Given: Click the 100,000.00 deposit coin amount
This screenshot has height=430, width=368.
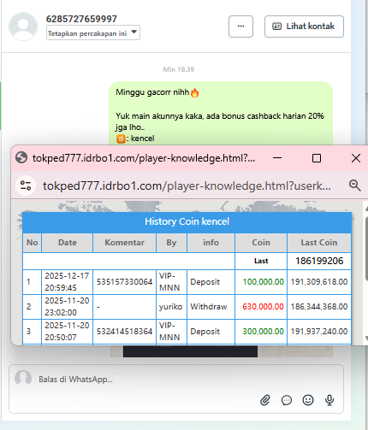Looking at the screenshot, I should click(x=263, y=282).
